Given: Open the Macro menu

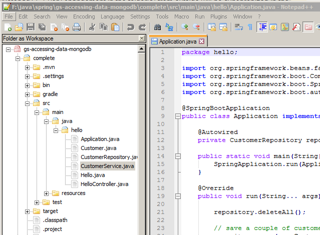Looking at the screenshot, I should point(182,16).
